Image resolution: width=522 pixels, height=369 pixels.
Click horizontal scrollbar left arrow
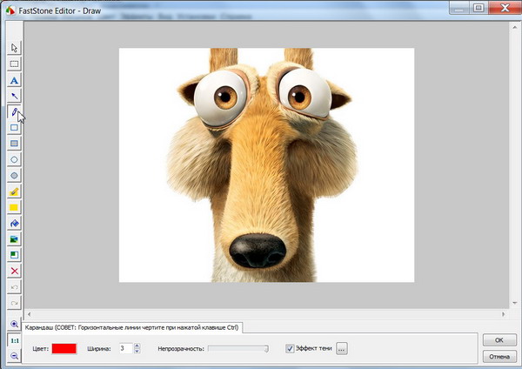[x=29, y=313]
